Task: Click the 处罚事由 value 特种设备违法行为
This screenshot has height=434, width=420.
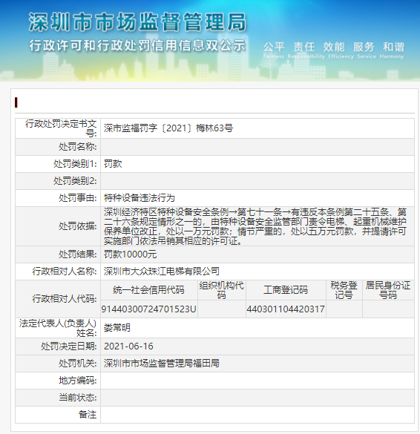Action: [140, 198]
